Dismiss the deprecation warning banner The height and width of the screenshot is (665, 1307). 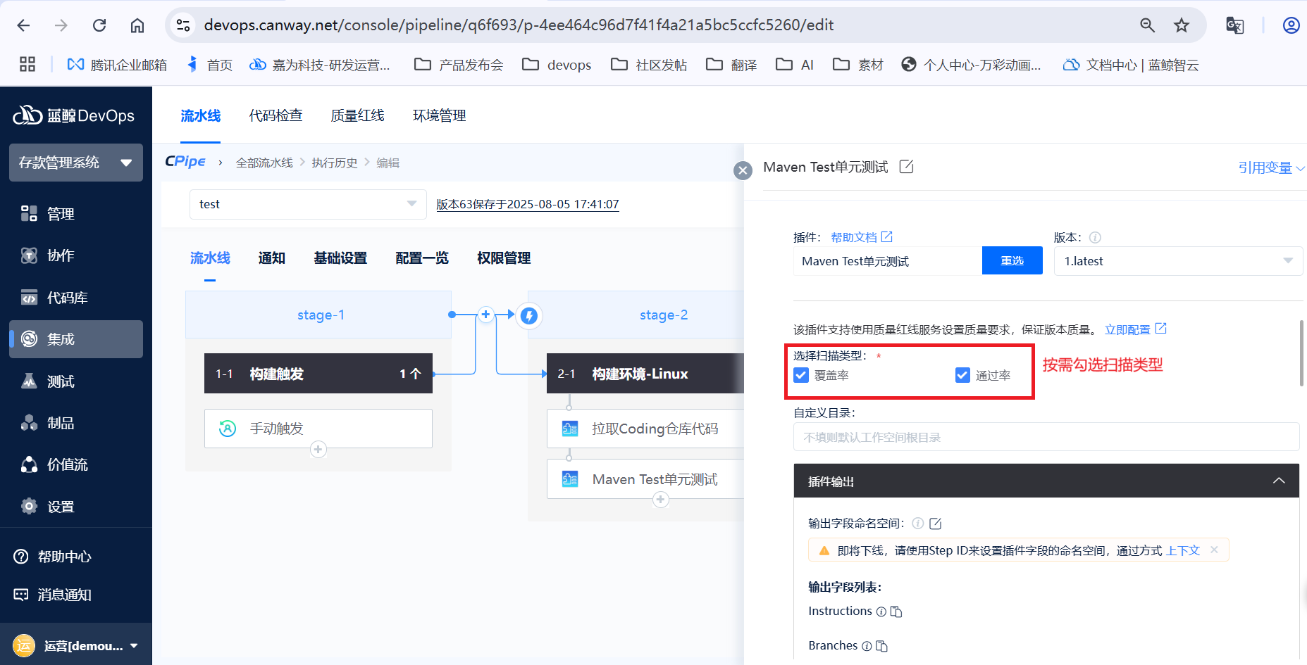1214,550
